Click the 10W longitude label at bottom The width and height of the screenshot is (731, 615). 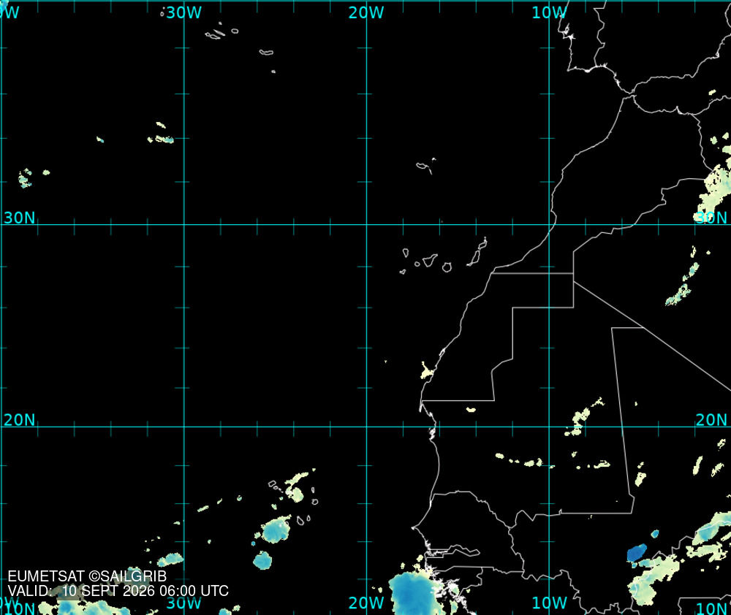tap(549, 603)
